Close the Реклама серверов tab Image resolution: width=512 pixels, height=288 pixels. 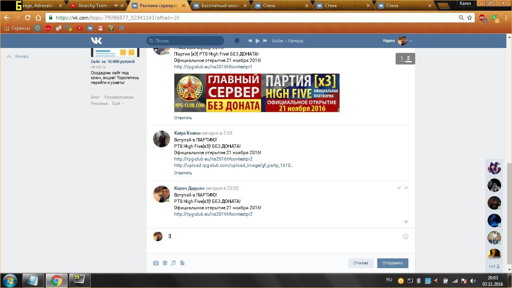click(x=184, y=6)
